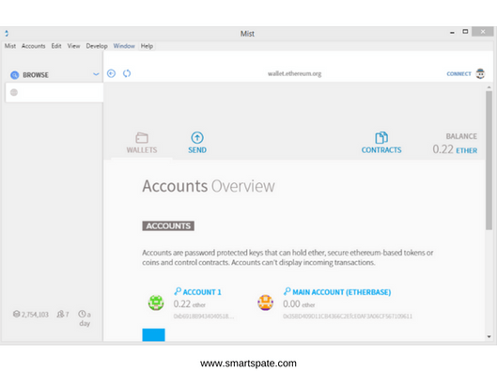Click the account avatar next to Connect

(480, 73)
